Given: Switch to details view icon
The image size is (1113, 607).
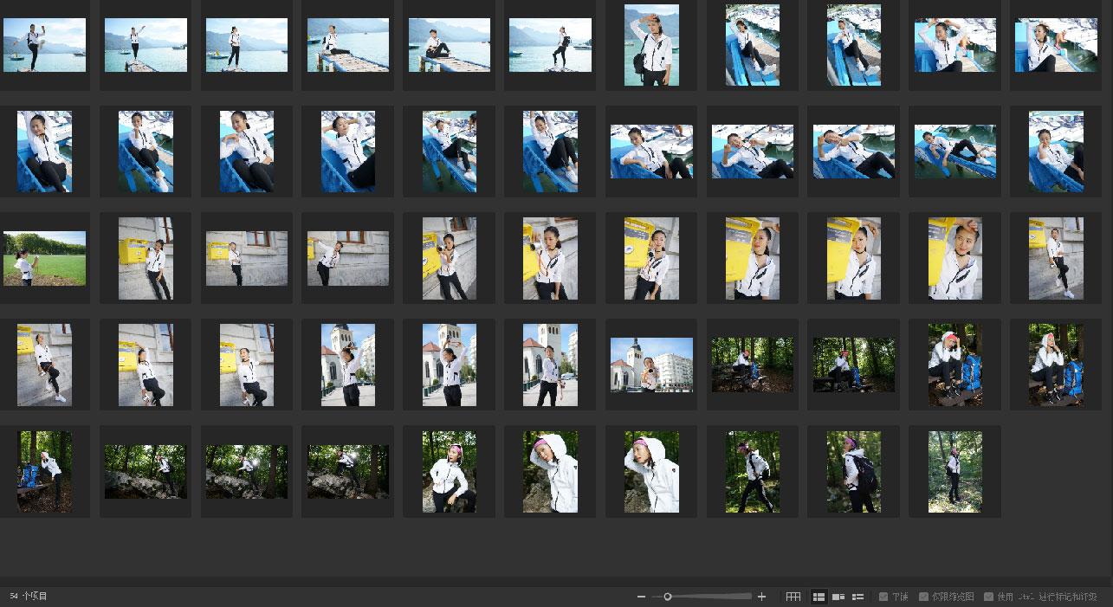Looking at the screenshot, I should click(838, 597).
